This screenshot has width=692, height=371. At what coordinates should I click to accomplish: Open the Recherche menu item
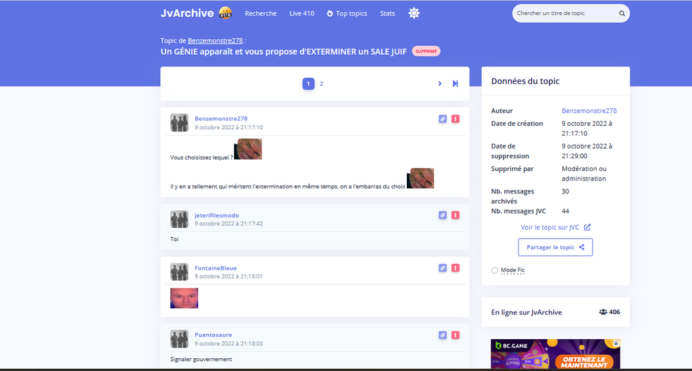pos(260,14)
